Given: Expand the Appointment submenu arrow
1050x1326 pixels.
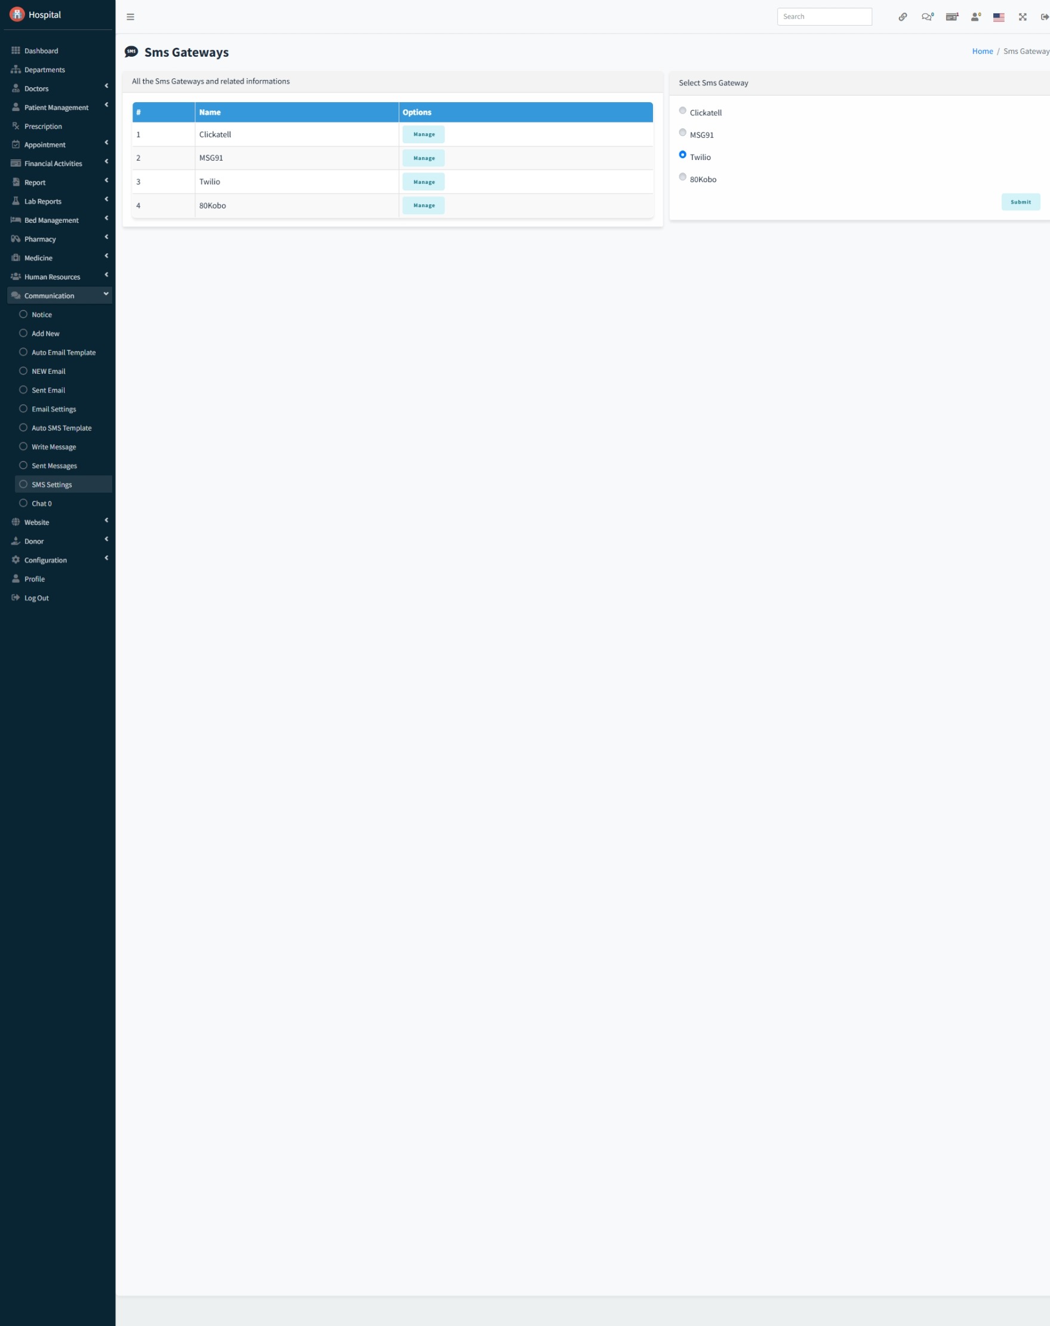Looking at the screenshot, I should 106,143.
